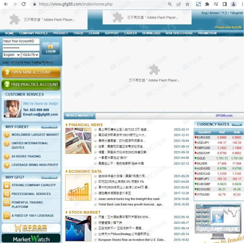Click the LOGIN button
Image resolution: width=244 pixels, height=243 pixels.
[x=51, y=48]
